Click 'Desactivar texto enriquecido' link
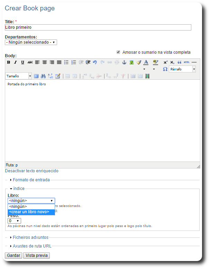Viewport: 210px width, 269px height. point(31,171)
